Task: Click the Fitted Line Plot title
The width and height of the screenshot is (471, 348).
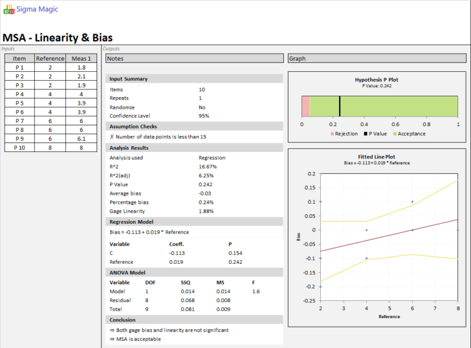Action: (x=377, y=157)
